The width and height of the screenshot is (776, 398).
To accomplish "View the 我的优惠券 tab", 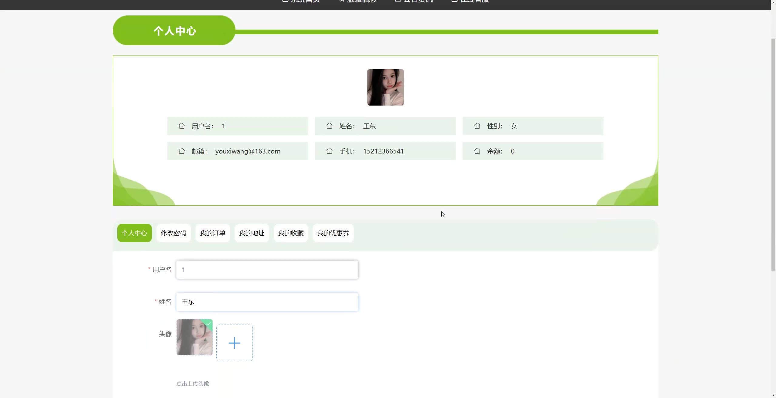I will tap(333, 233).
